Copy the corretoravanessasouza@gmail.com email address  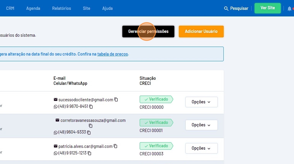click(90, 126)
